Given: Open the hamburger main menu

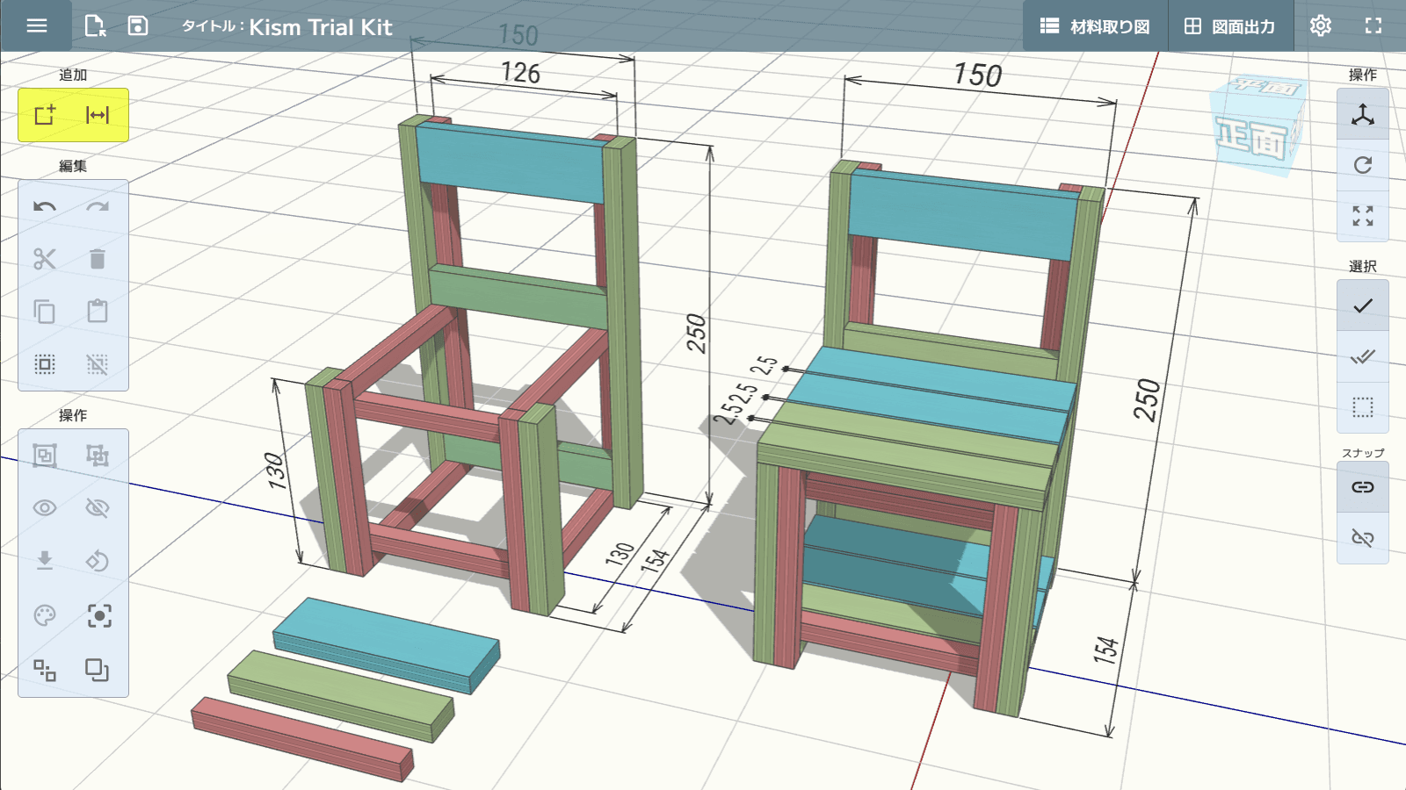Looking at the screenshot, I should [x=37, y=25].
